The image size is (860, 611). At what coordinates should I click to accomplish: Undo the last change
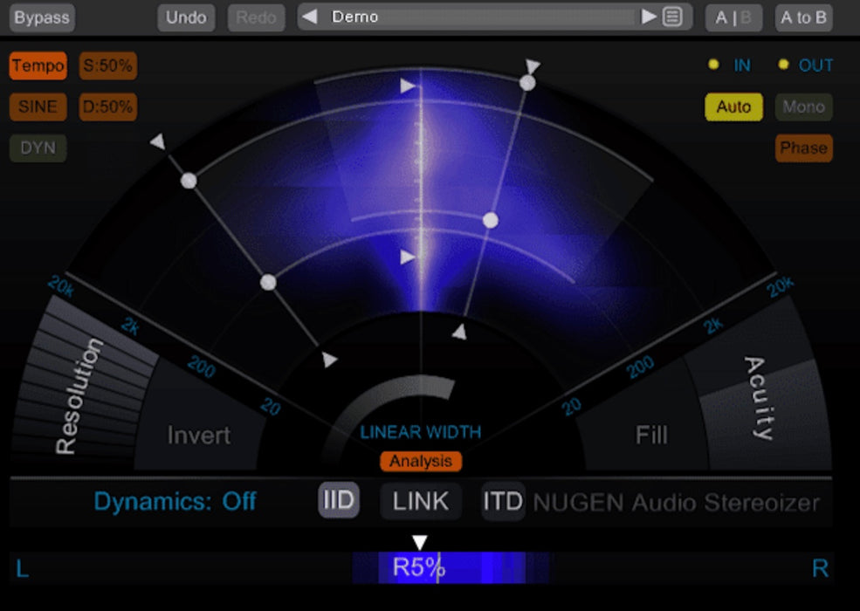point(185,17)
